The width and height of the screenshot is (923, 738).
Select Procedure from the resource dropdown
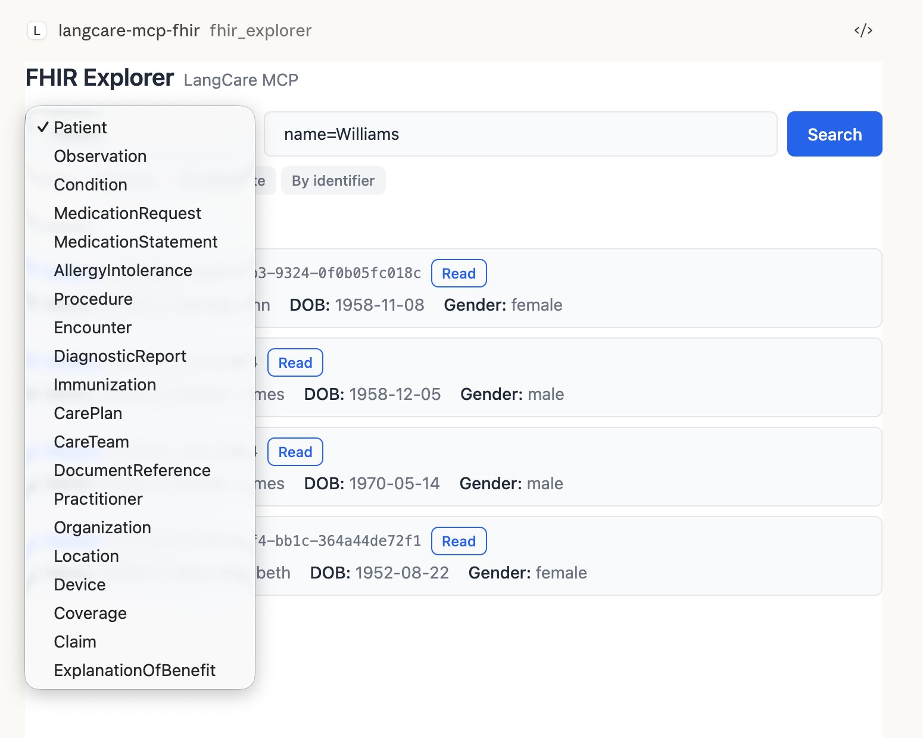(x=93, y=299)
